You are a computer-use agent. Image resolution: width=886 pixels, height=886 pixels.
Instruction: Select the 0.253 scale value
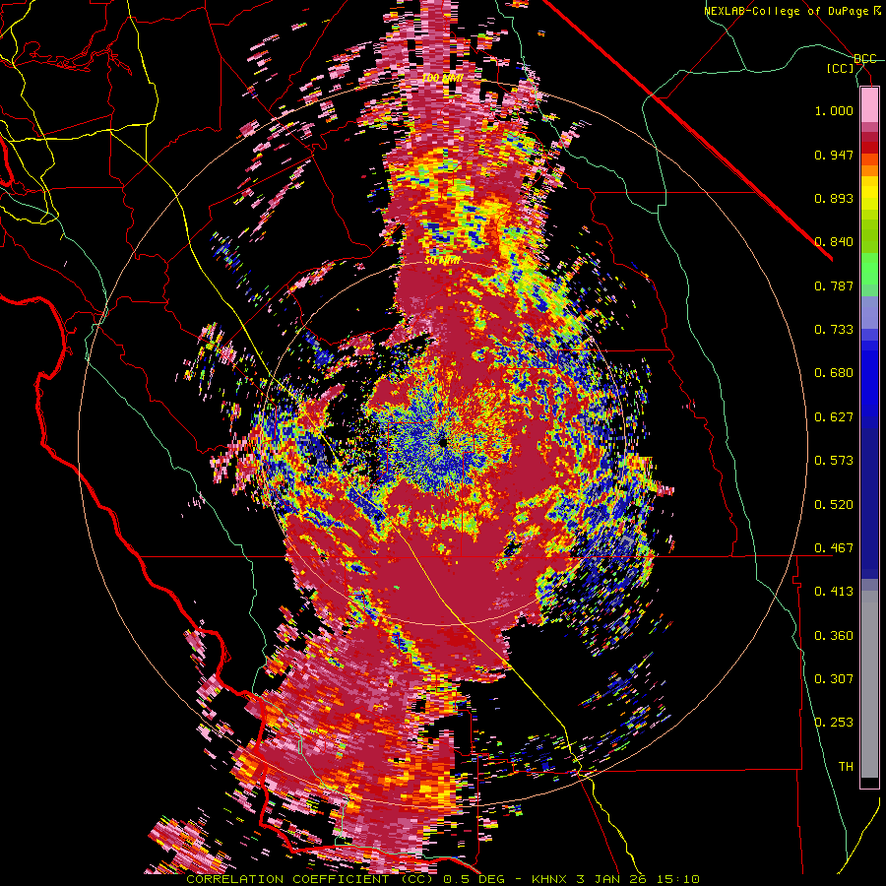pyautogui.click(x=834, y=723)
